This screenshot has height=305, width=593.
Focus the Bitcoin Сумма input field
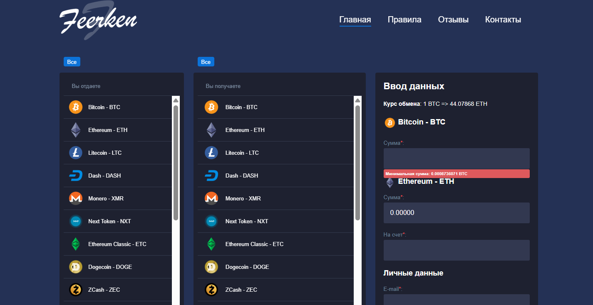(456, 159)
